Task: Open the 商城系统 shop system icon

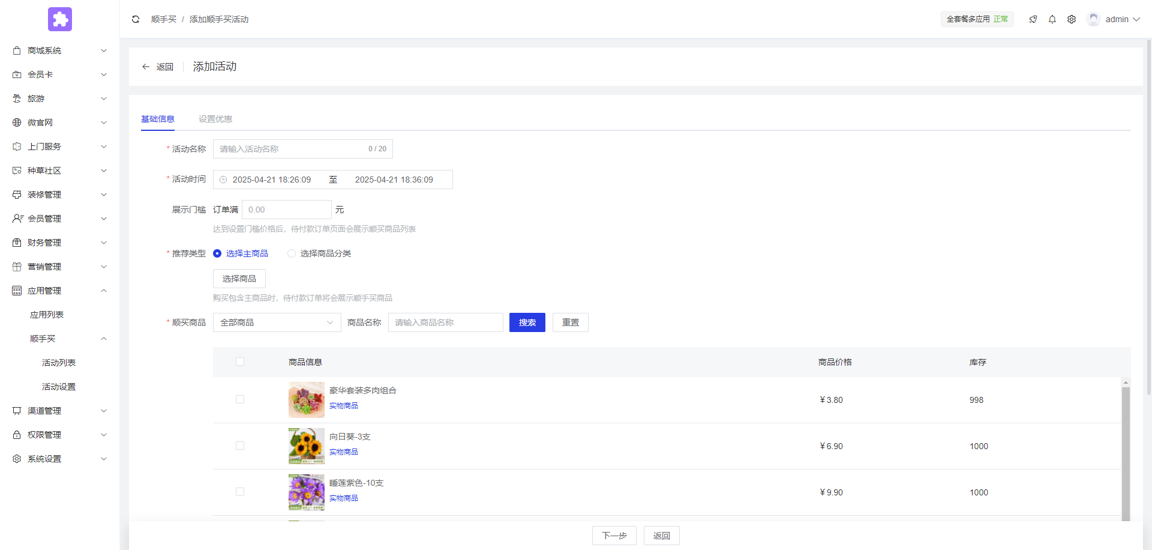Action: [16, 50]
